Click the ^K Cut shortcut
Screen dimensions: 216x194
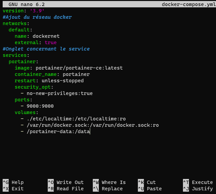click(x=147, y=182)
